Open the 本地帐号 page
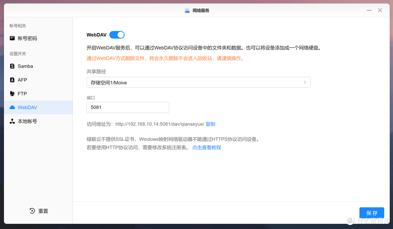393x229 pixels. (x=38, y=121)
